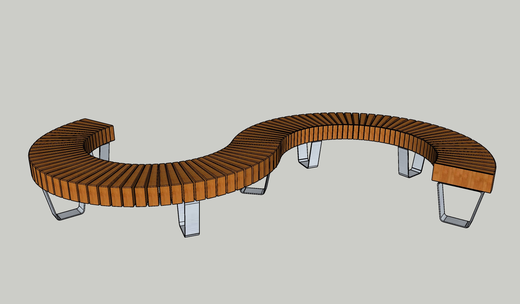Click the front-facing wide metal leg under the seat
The width and height of the screenshot is (520, 304).
click(x=188, y=218)
